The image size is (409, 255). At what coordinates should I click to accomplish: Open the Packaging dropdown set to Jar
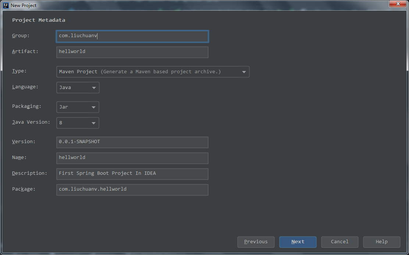[x=78, y=107]
